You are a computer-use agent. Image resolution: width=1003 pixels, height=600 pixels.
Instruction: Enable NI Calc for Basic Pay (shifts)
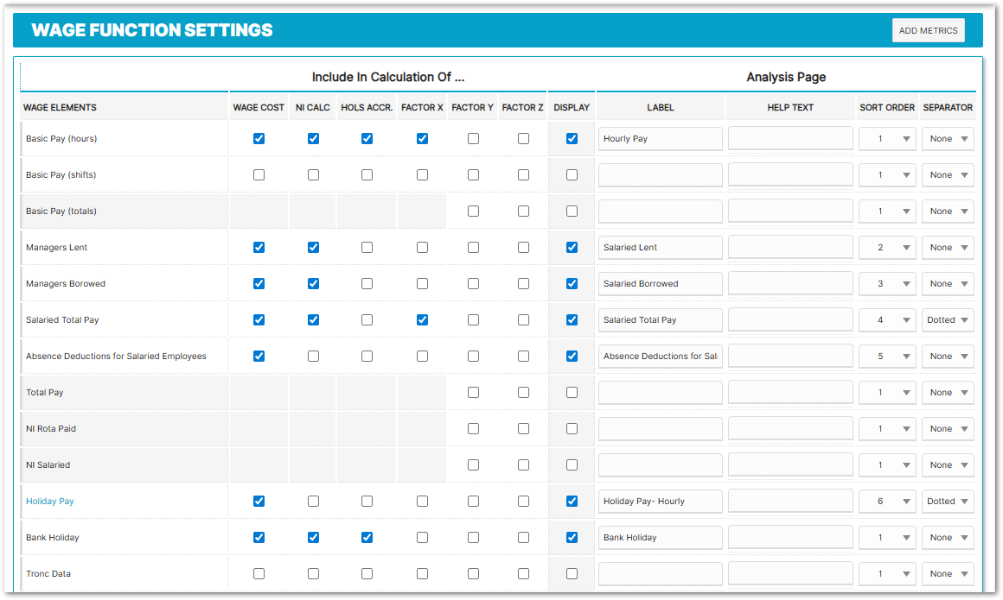313,174
